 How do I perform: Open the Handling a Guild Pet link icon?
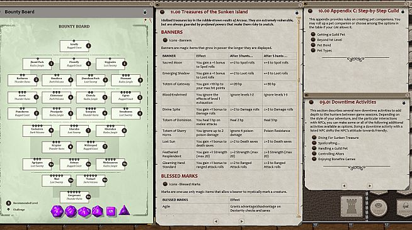(x=314, y=148)
